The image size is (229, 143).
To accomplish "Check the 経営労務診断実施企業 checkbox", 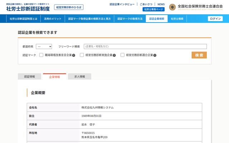I will point(82,55).
